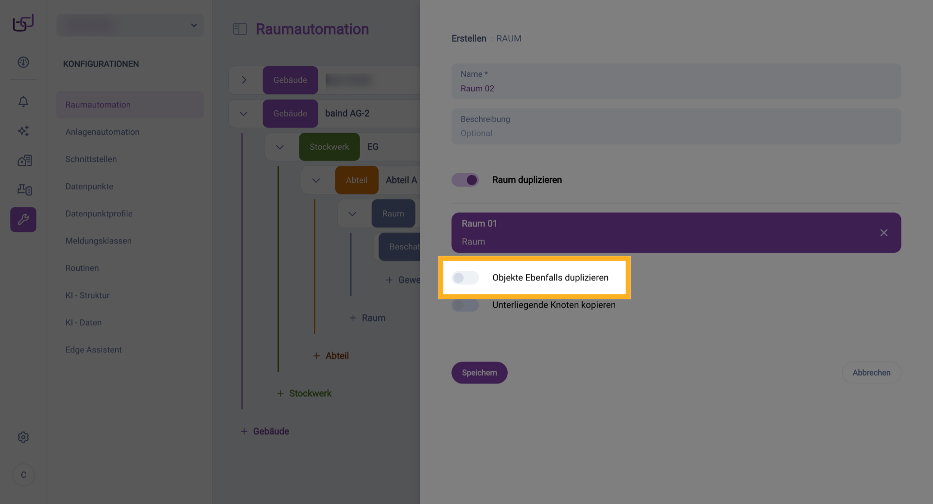933x504 pixels.
Task: Open the project selector dropdown
Action: 130,25
